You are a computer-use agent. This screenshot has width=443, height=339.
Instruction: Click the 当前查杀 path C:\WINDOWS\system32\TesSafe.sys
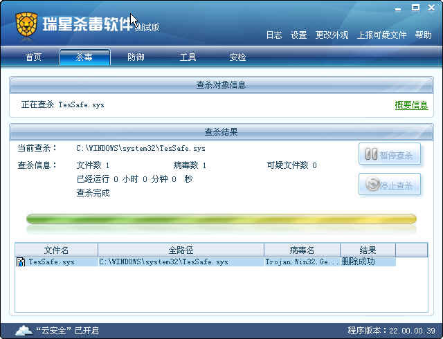click(x=141, y=148)
